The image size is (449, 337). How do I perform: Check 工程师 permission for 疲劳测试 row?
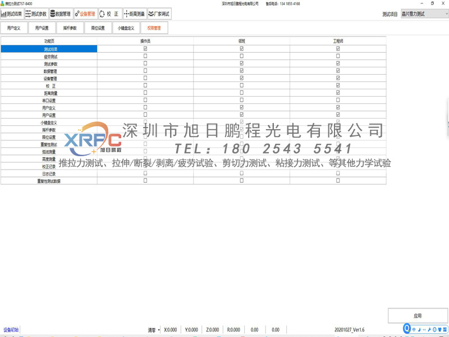(338, 56)
